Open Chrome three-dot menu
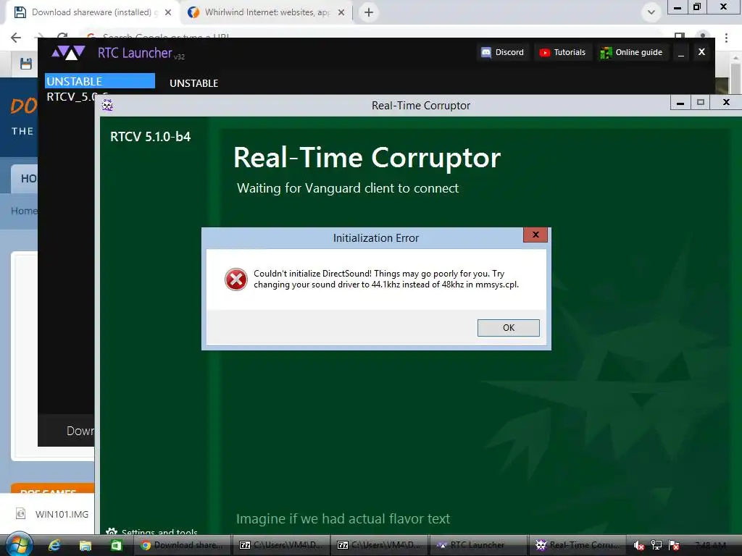Image resolution: width=742 pixels, height=556 pixels. 726,38
